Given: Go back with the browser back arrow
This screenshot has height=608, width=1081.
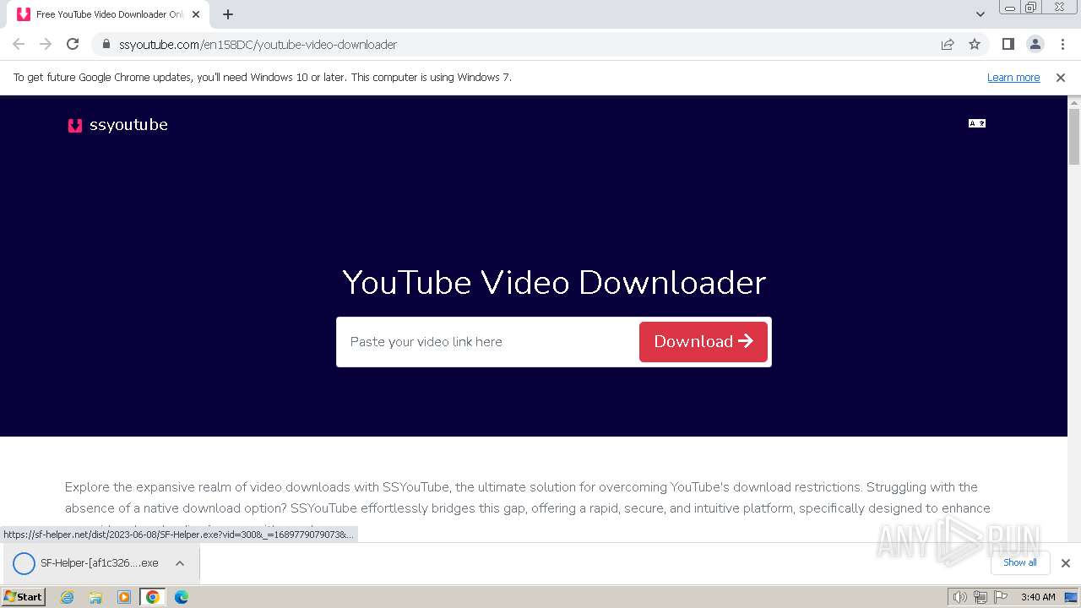Looking at the screenshot, I should pos(19,44).
